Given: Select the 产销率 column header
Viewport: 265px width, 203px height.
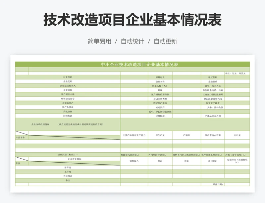Looking at the screenshot, I should tap(186, 135).
